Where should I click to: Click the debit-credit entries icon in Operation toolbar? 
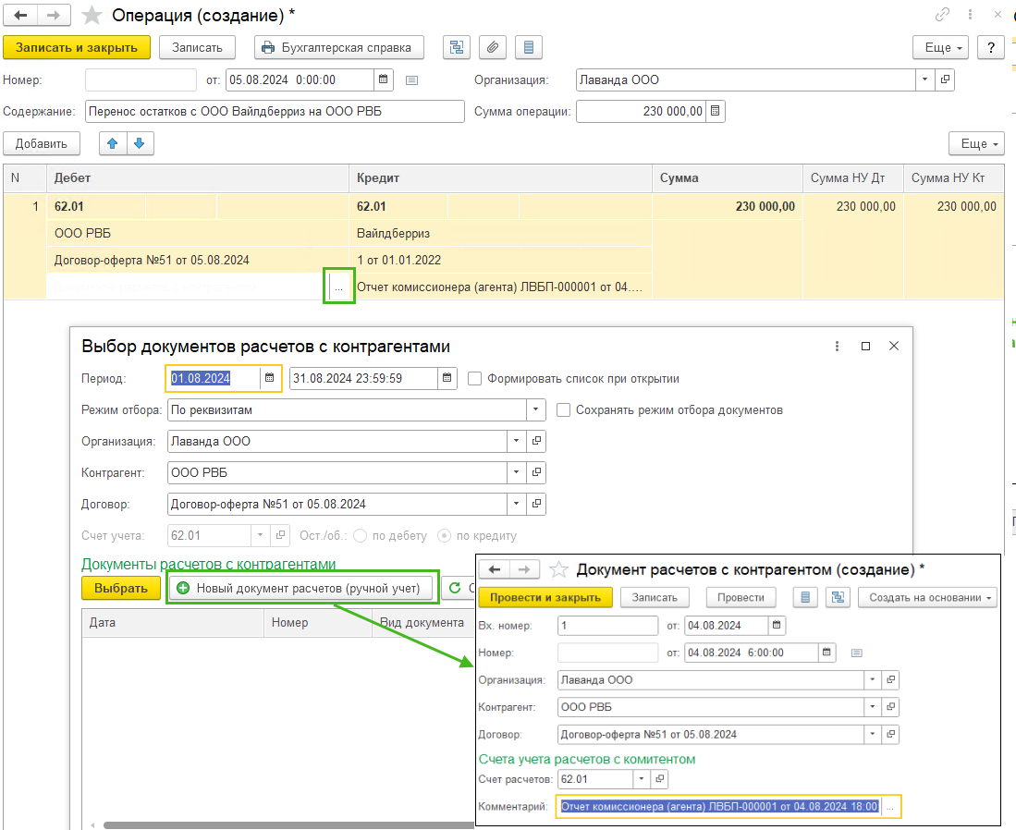click(x=457, y=47)
